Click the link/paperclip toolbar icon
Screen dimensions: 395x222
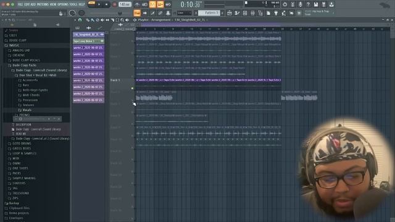point(160,13)
